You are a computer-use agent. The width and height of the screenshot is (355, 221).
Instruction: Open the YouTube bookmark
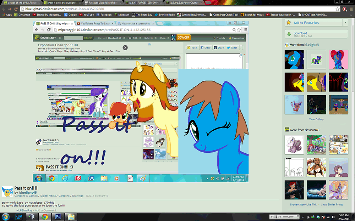(87, 15)
